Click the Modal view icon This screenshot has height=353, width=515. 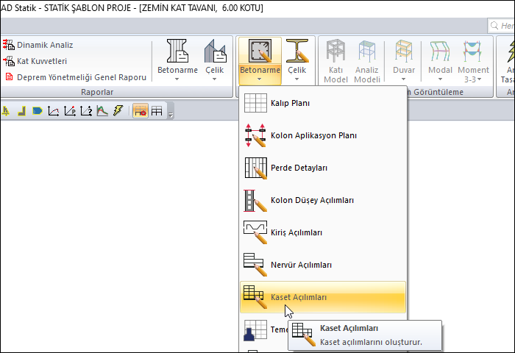pyautogui.click(x=440, y=51)
